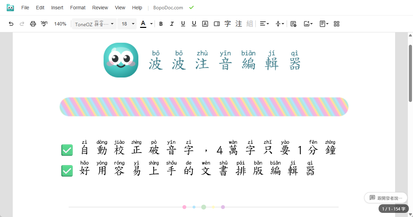
Task: Open the Review menu
Action: [100, 7]
